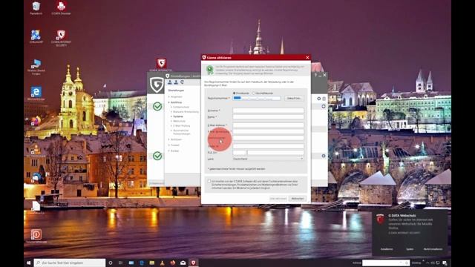Open G DATA Shredder desktop icon
This screenshot has width=475, height=267.
coord(61,8)
